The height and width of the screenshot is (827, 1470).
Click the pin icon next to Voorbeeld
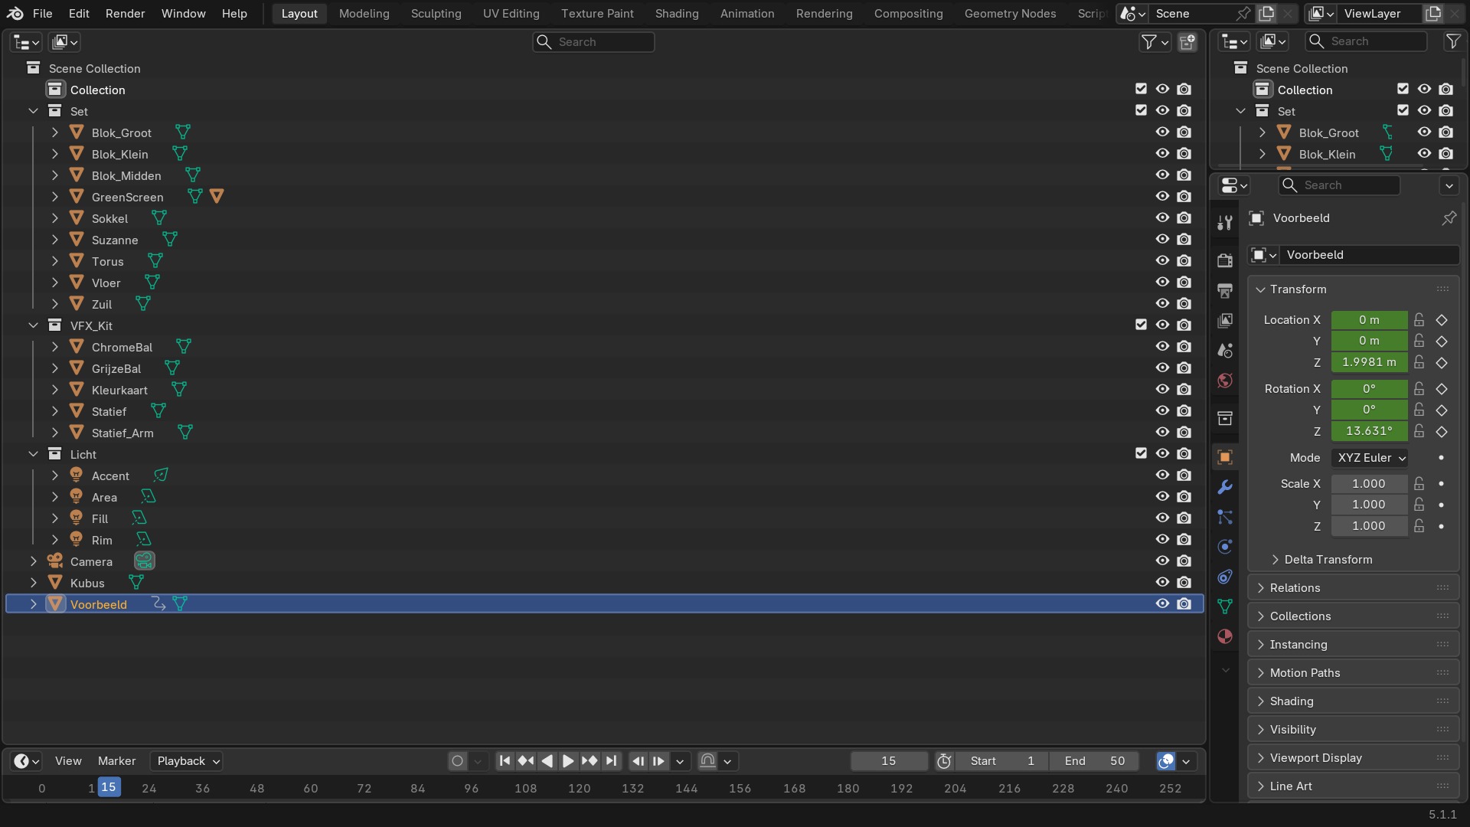pos(1449,218)
